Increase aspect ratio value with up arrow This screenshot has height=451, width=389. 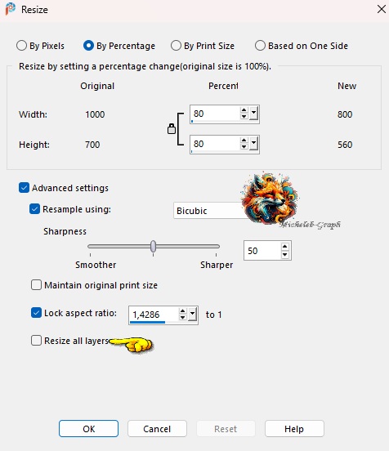pos(182,311)
